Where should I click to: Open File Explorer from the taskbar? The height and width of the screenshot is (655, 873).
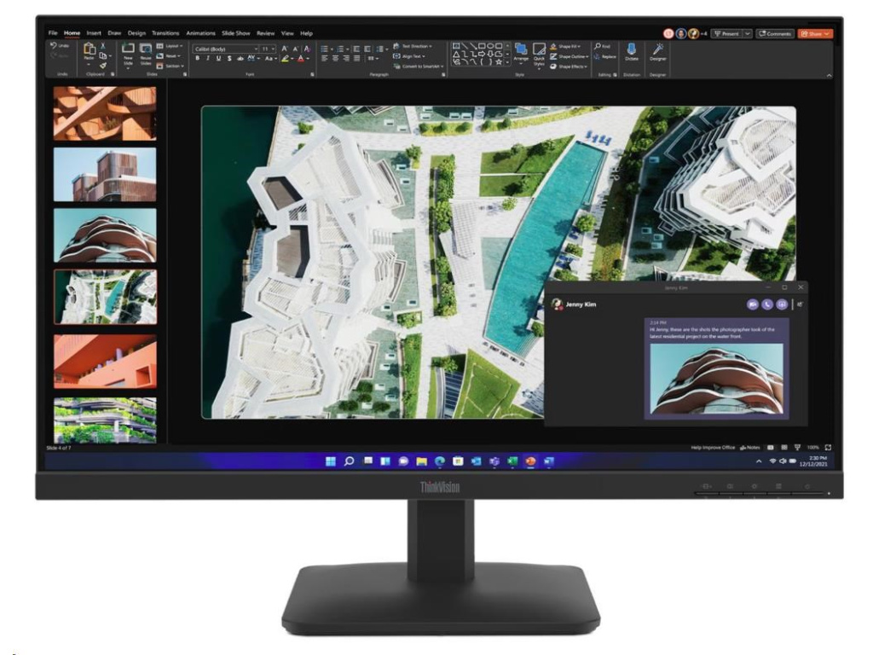(x=421, y=461)
